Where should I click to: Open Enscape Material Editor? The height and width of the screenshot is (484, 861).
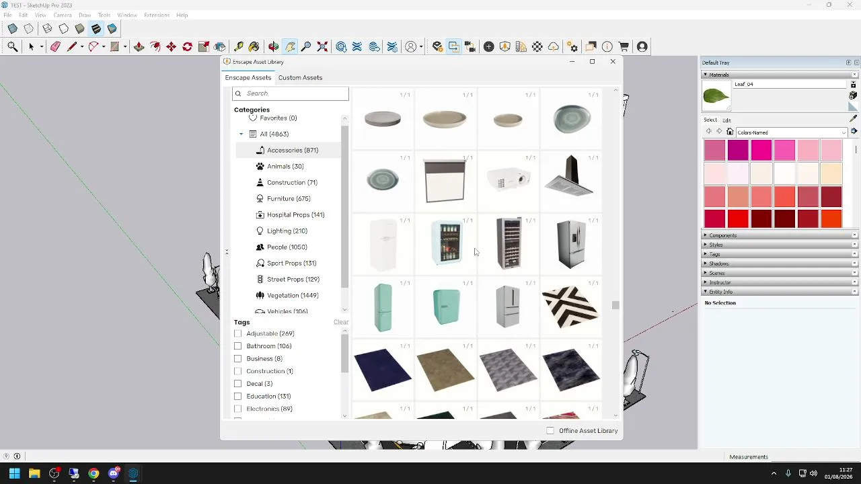click(537, 46)
